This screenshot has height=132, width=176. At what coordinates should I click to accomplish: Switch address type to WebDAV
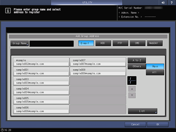(x=155, y=43)
